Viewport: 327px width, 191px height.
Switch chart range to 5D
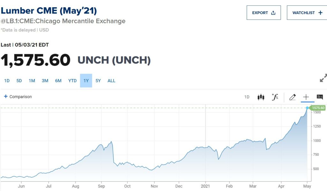click(19, 81)
